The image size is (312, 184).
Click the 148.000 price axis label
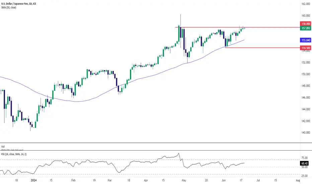tap(306, 86)
